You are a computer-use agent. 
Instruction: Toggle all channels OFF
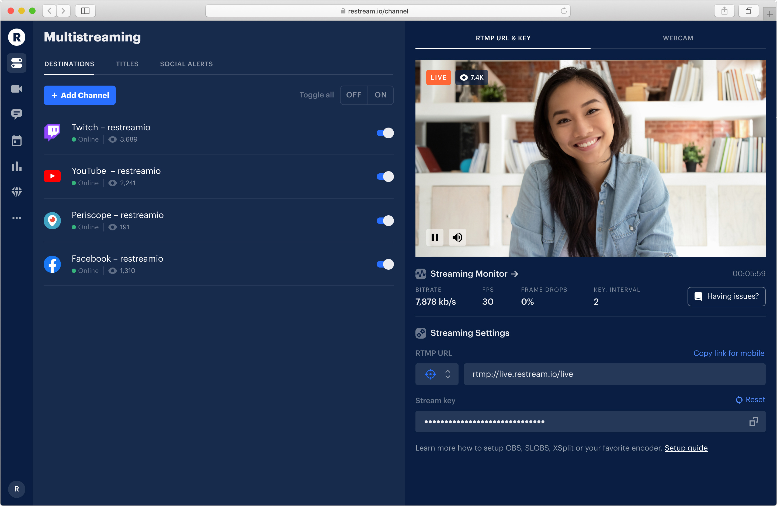(x=353, y=95)
